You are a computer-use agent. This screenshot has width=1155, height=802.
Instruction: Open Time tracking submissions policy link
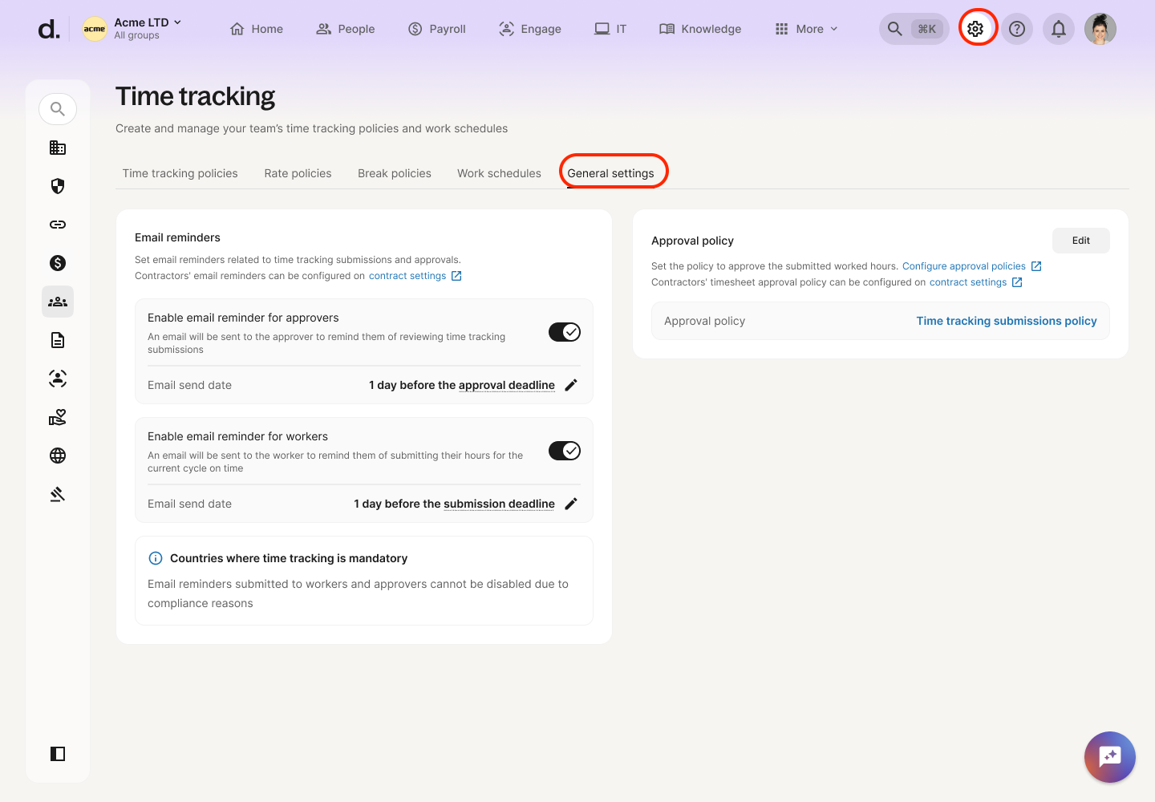click(1006, 321)
